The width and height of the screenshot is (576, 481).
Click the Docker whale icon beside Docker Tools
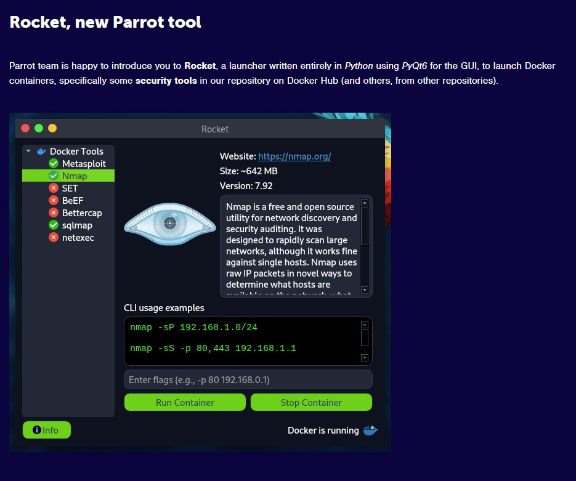[41, 152]
